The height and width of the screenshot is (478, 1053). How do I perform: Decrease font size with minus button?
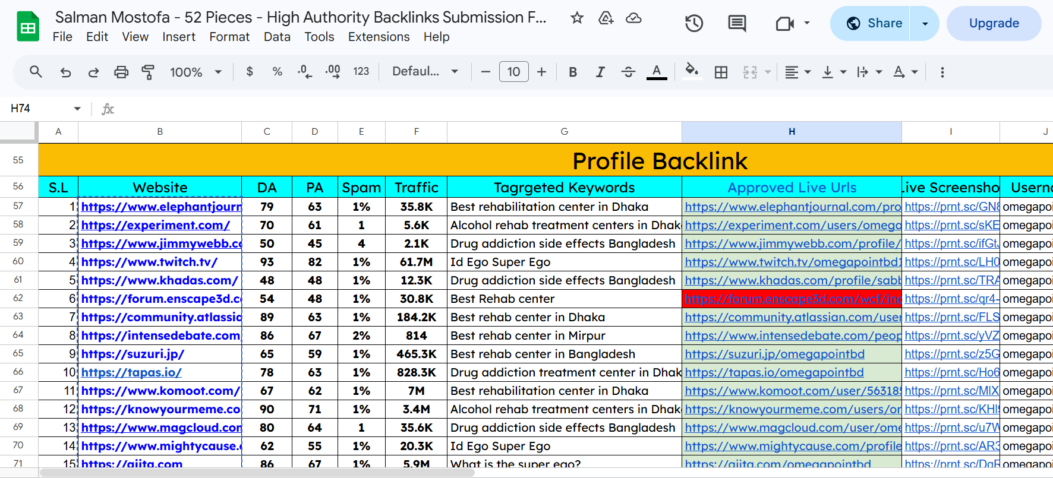485,72
